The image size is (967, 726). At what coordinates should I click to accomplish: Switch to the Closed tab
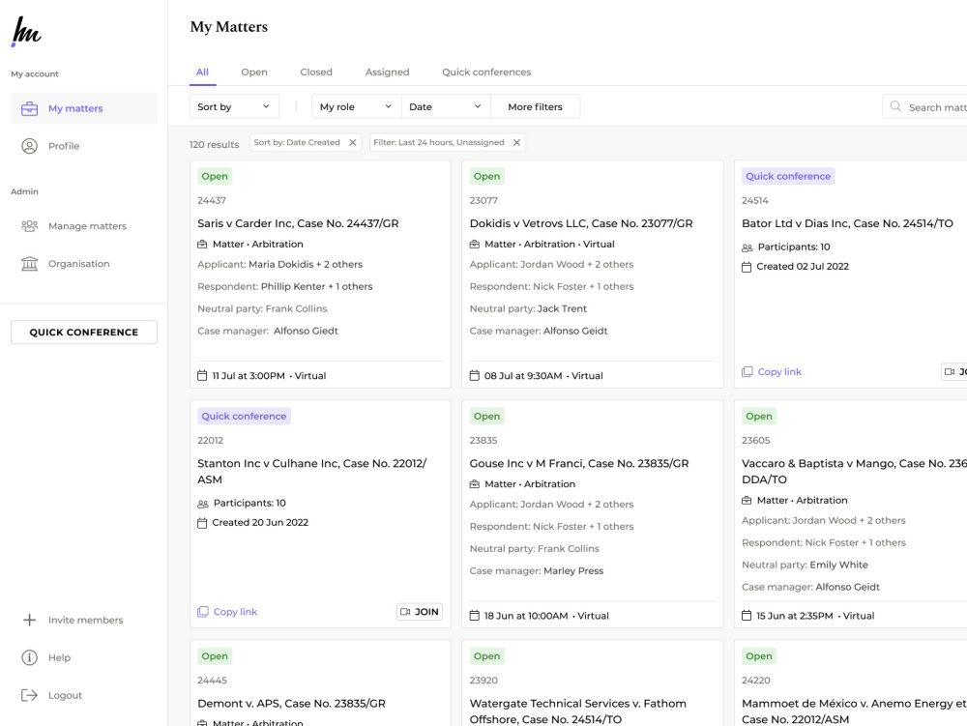[316, 73]
